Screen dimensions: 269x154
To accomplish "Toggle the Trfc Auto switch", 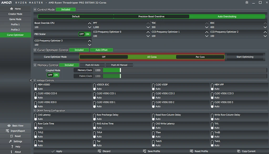I will (212, 126).
